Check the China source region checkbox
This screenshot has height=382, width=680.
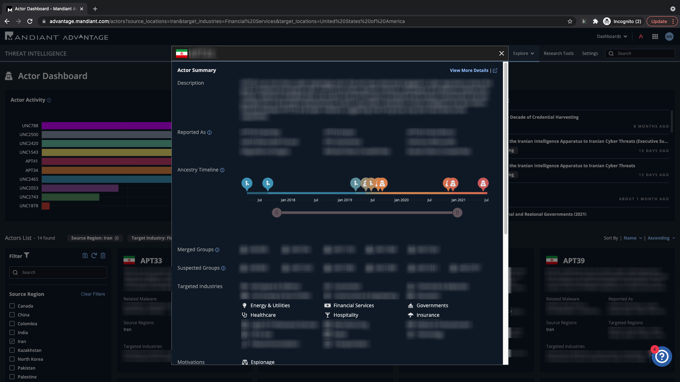[12, 315]
